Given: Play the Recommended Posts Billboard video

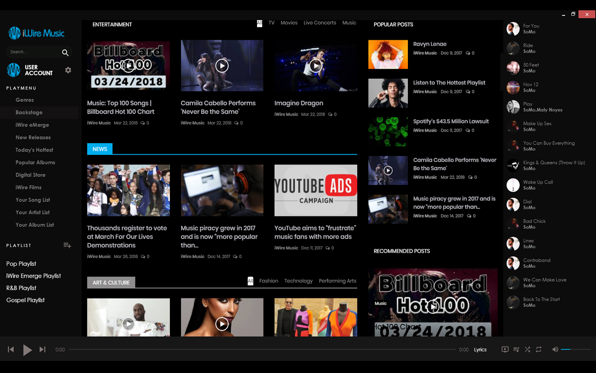Looking at the screenshot, I should [433, 307].
